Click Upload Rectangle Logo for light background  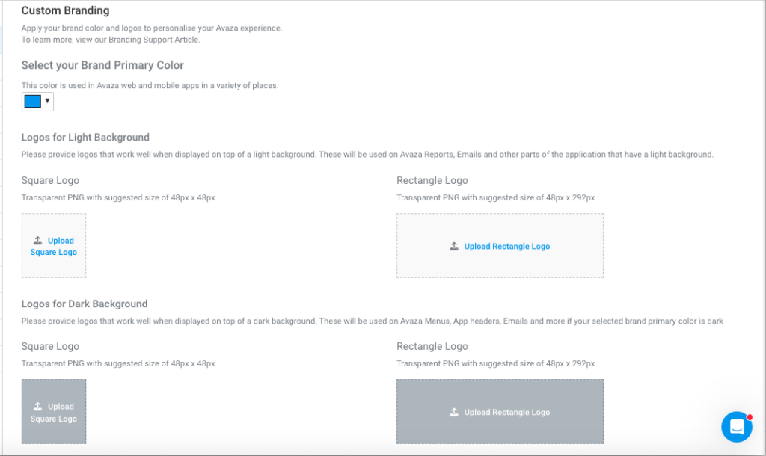500,246
